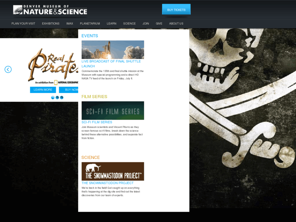Open The Snowmastodon Project link
Viewport: 296px width, 222px height.
point(107,183)
